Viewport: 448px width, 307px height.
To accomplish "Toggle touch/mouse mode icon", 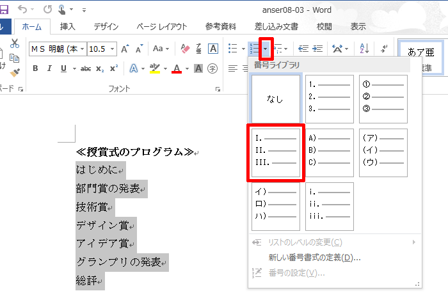I will tap(61, 10).
